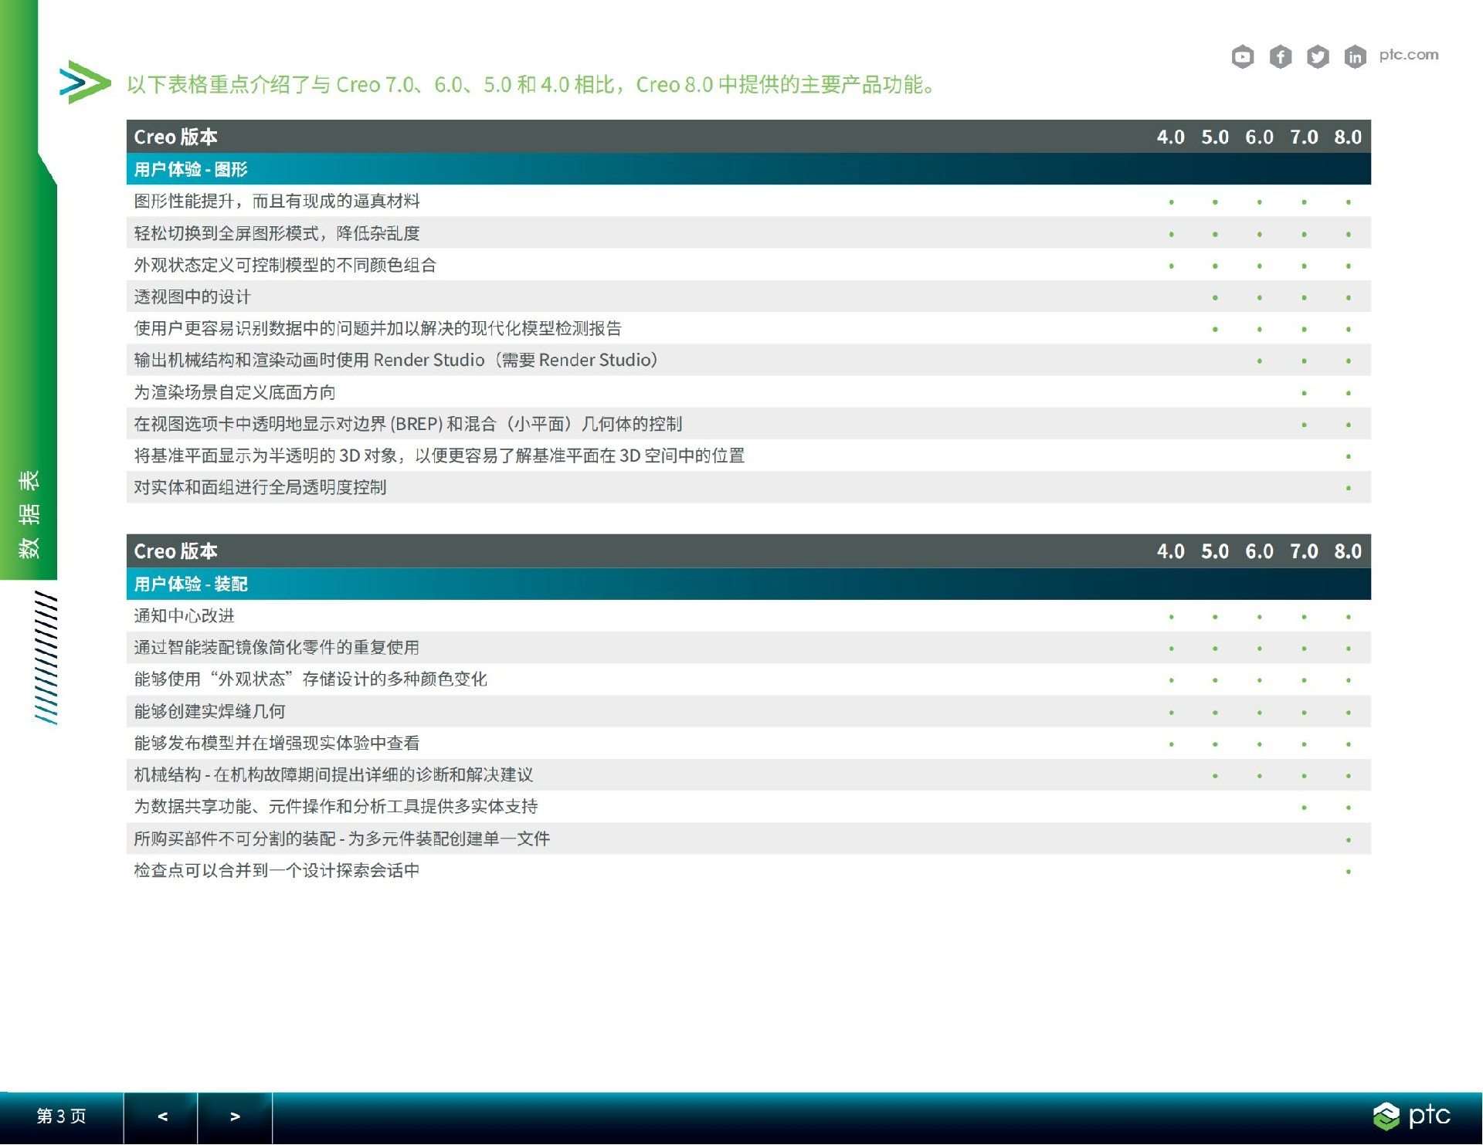This screenshot has width=1483, height=1145.
Task: Open the YouTube social icon
Action: click(1242, 56)
